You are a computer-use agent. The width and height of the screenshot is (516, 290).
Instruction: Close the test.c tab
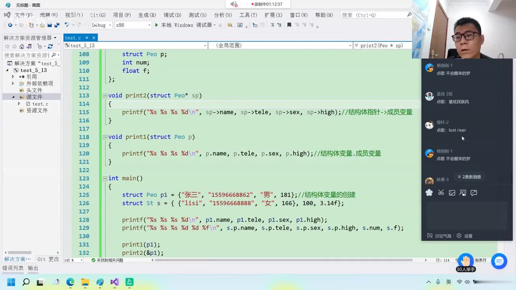[94, 38]
